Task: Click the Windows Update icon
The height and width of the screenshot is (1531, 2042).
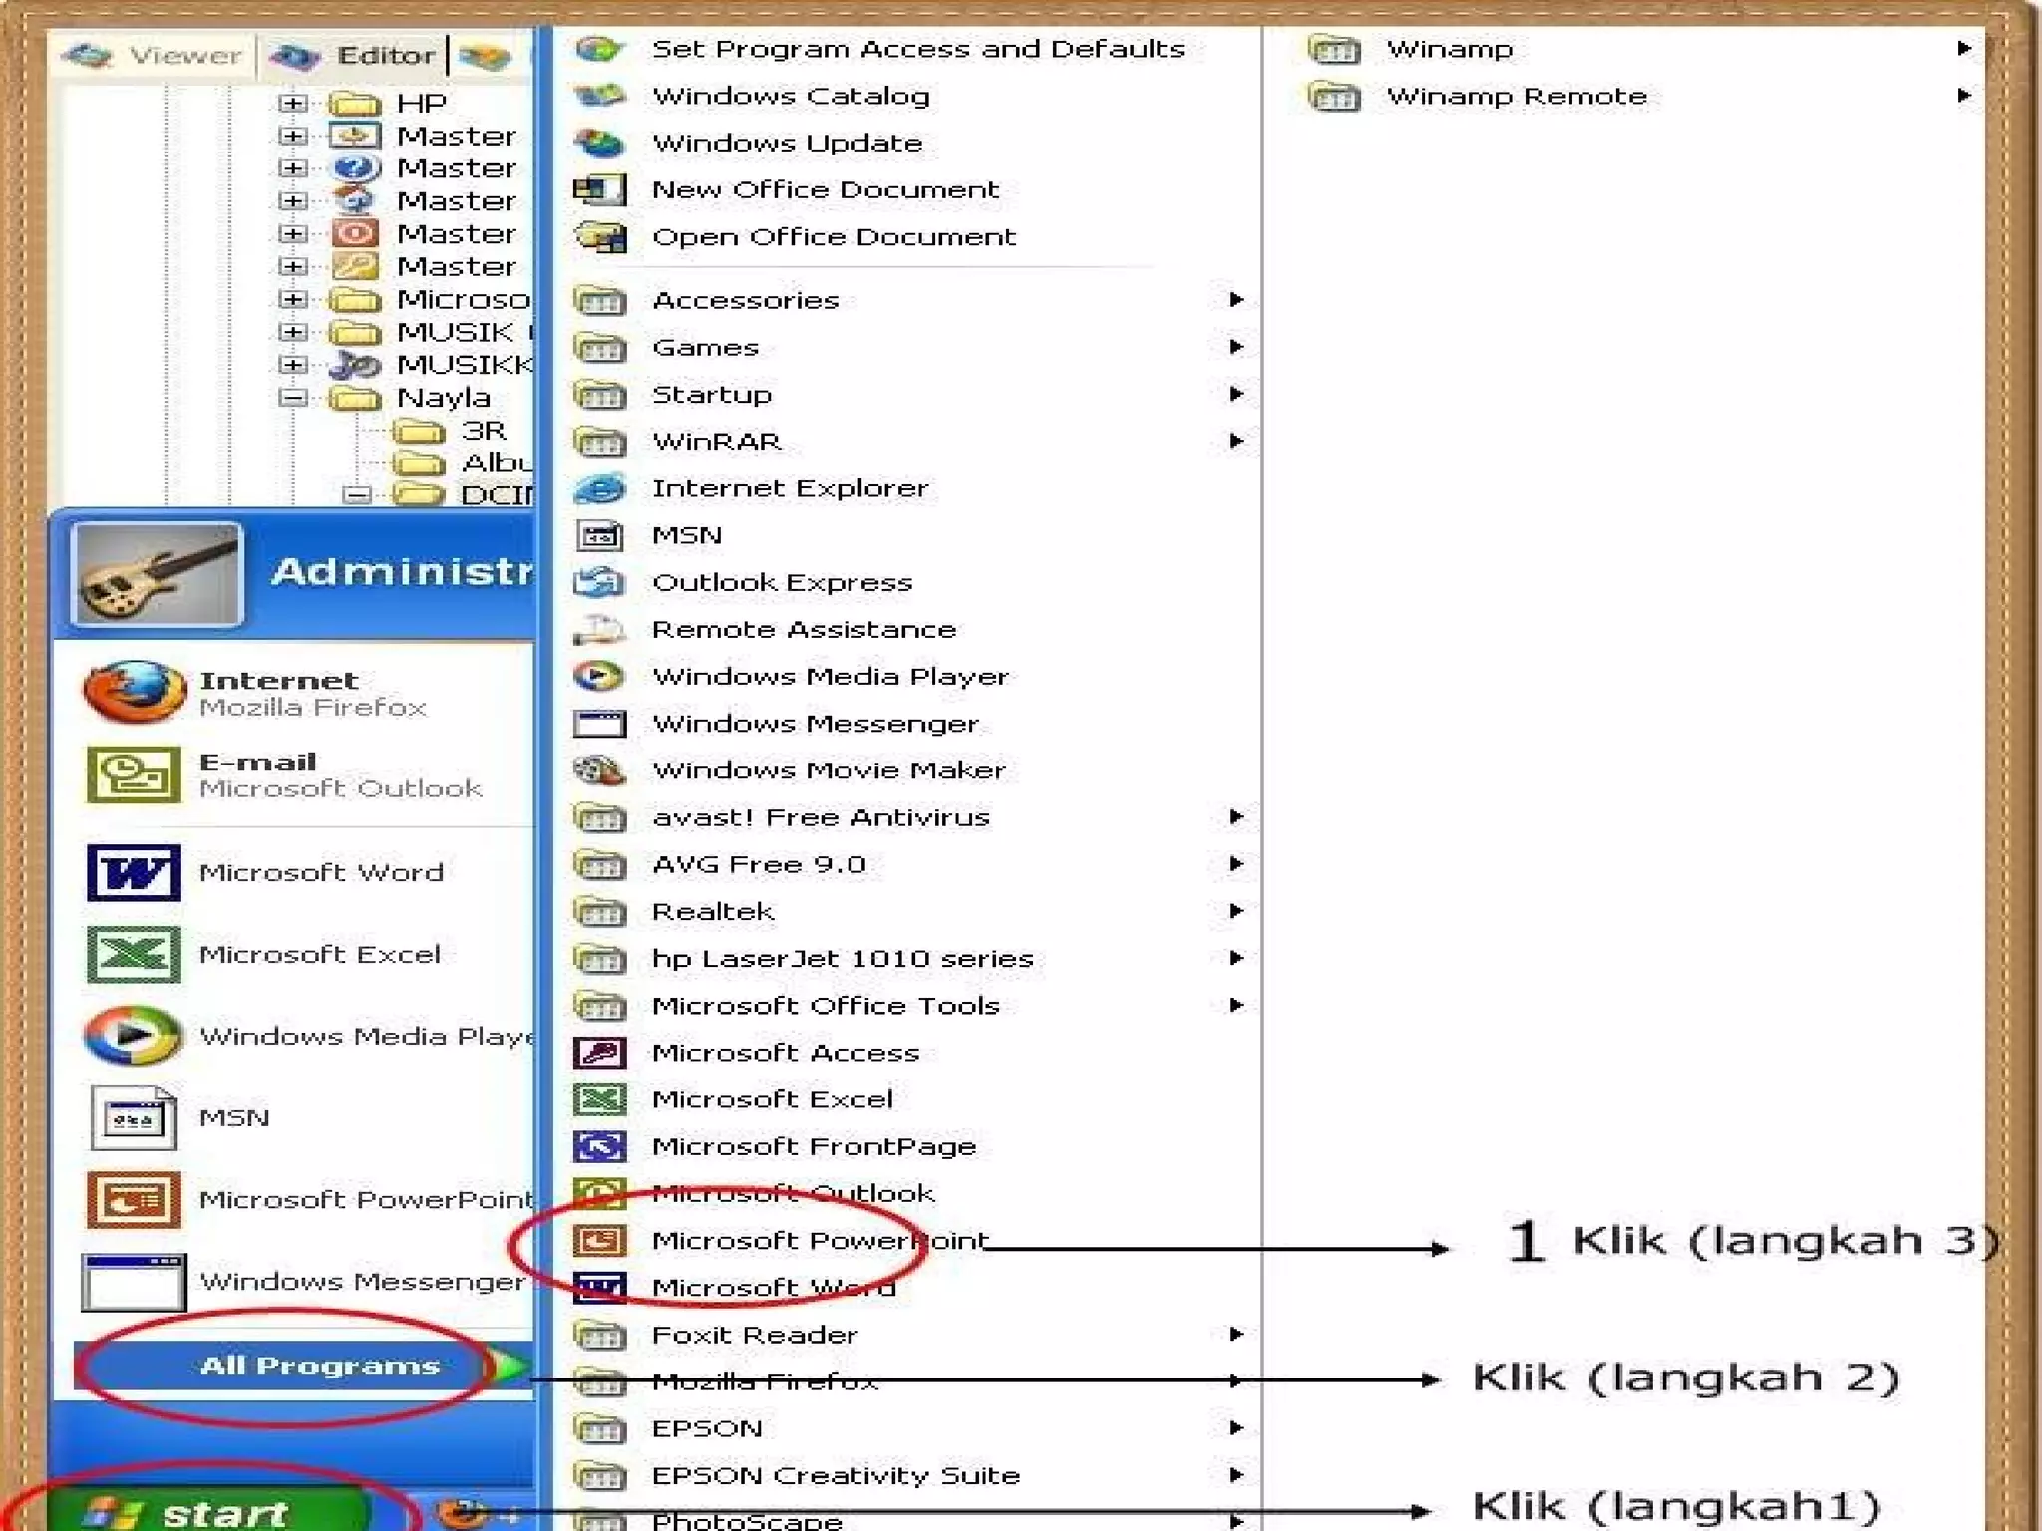Action: [x=600, y=143]
